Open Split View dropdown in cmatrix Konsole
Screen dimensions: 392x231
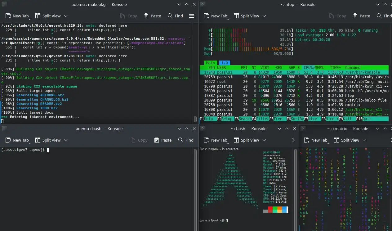tap(364, 140)
